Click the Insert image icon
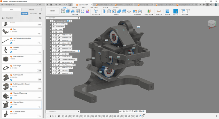The width and height of the screenshot is (219, 119). (x=167, y=11)
